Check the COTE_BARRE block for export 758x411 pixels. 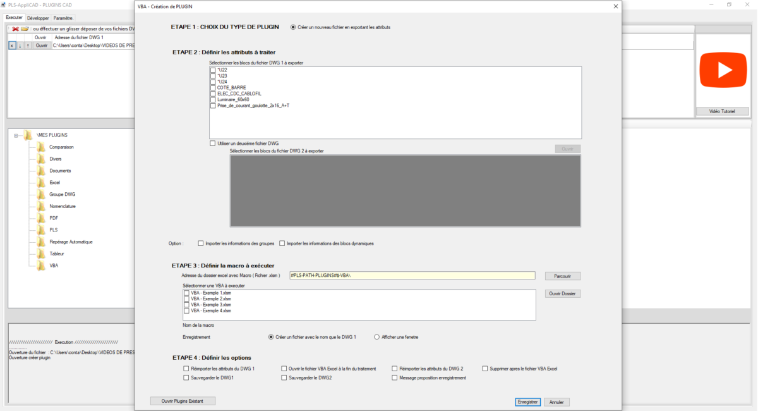213,87
